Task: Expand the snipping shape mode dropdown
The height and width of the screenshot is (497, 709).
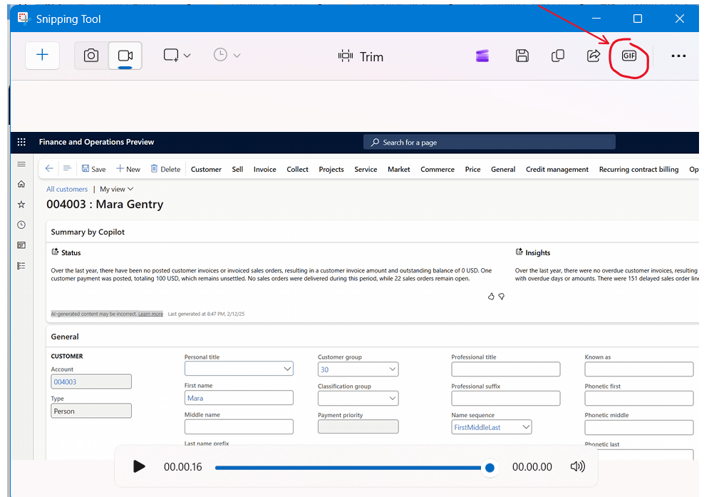Action: coord(177,56)
